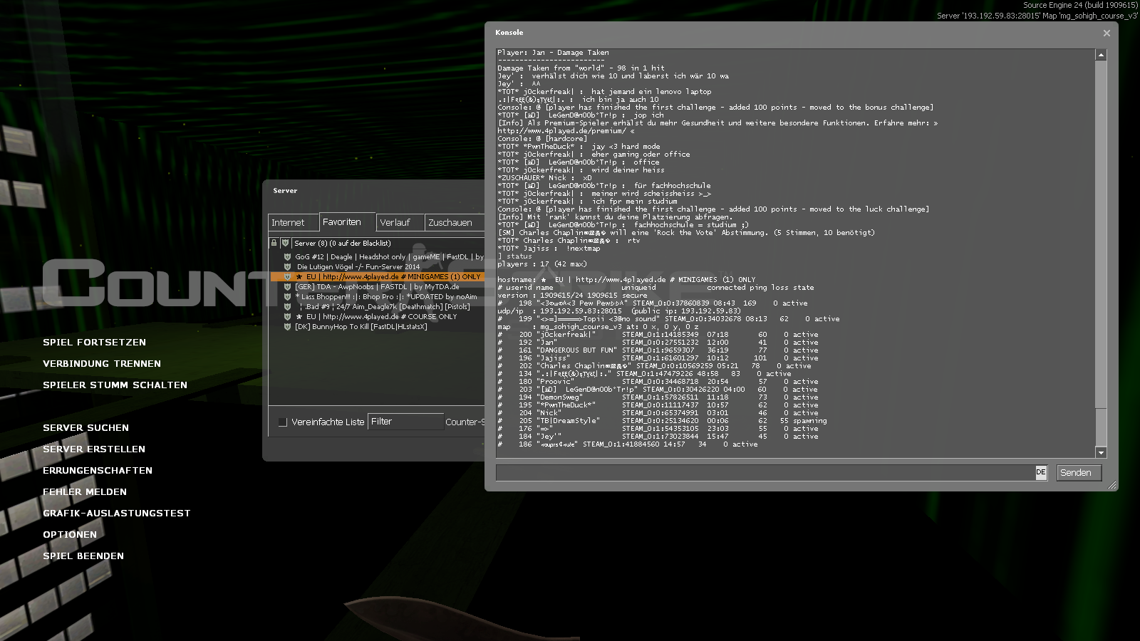Select the Favoriten tab
Image resolution: width=1140 pixels, height=641 pixels.
tap(347, 222)
